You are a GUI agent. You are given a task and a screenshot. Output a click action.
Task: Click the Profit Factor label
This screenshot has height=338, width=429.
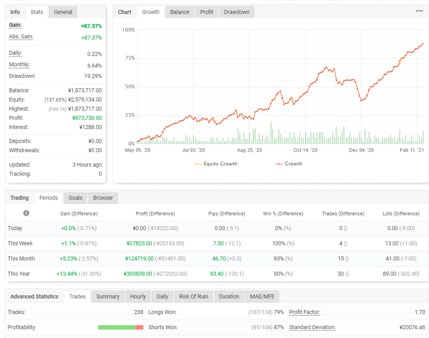(304, 312)
